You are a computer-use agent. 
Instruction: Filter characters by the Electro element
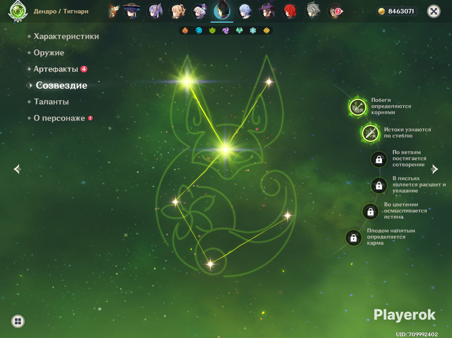tap(226, 31)
